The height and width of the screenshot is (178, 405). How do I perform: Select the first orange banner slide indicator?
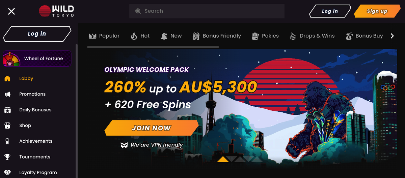(x=223, y=159)
